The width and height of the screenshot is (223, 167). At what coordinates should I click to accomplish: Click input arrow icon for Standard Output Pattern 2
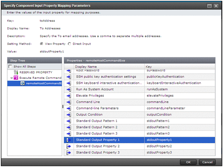pyautogui.click(x=69, y=127)
